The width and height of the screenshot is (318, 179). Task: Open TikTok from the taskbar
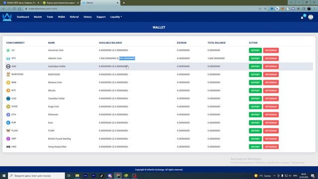point(101,176)
